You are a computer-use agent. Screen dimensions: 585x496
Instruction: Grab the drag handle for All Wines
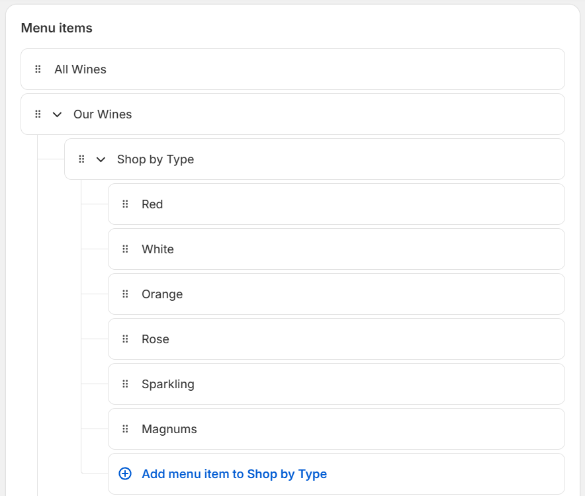point(38,69)
